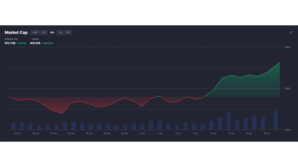Click the tallest volume bar near 17 Jul

(x=276, y=120)
